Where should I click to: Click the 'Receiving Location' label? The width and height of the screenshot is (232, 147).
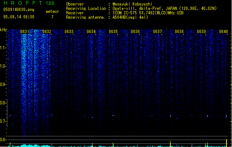[x=86, y=8]
